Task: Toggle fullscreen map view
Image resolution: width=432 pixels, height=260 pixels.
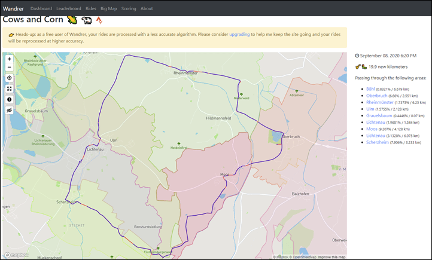Action: pos(10,88)
